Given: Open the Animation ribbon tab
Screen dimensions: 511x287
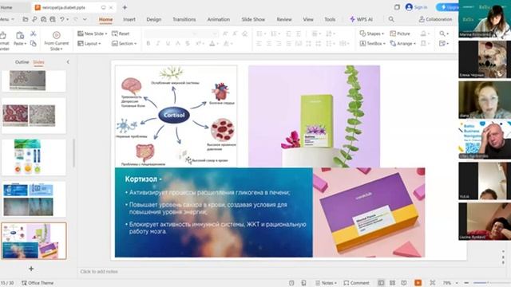Looking at the screenshot, I should [218, 19].
